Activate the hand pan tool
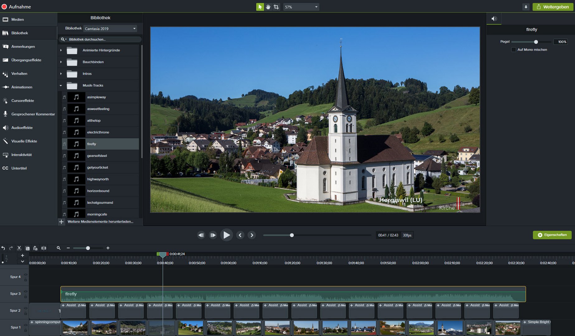The image size is (575, 336). (268, 7)
